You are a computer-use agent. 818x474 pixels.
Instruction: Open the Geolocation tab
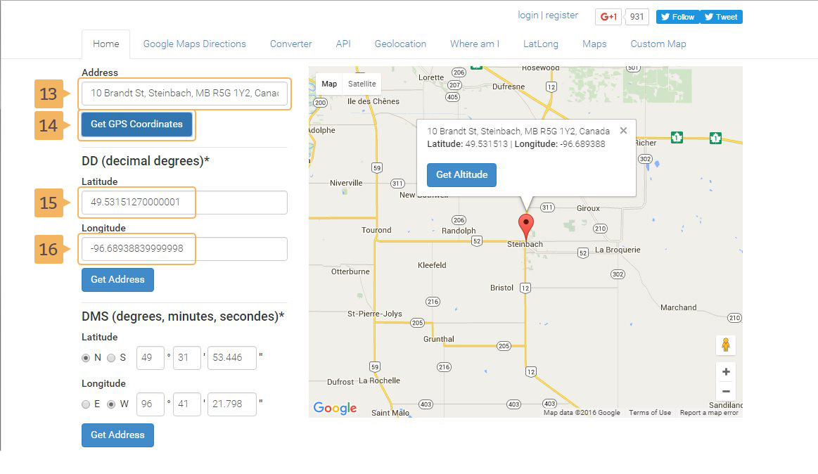coord(400,44)
